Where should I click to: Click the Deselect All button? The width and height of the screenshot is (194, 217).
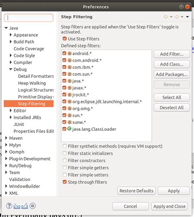pos(171,107)
